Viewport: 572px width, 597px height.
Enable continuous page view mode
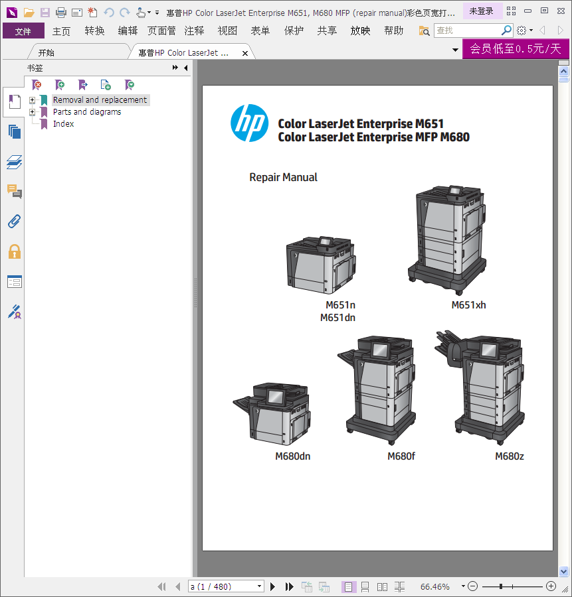365,587
